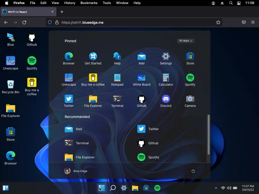259x194 pixels.
Task: Select Buy me a coffee desktop icon
Action: 32,87
